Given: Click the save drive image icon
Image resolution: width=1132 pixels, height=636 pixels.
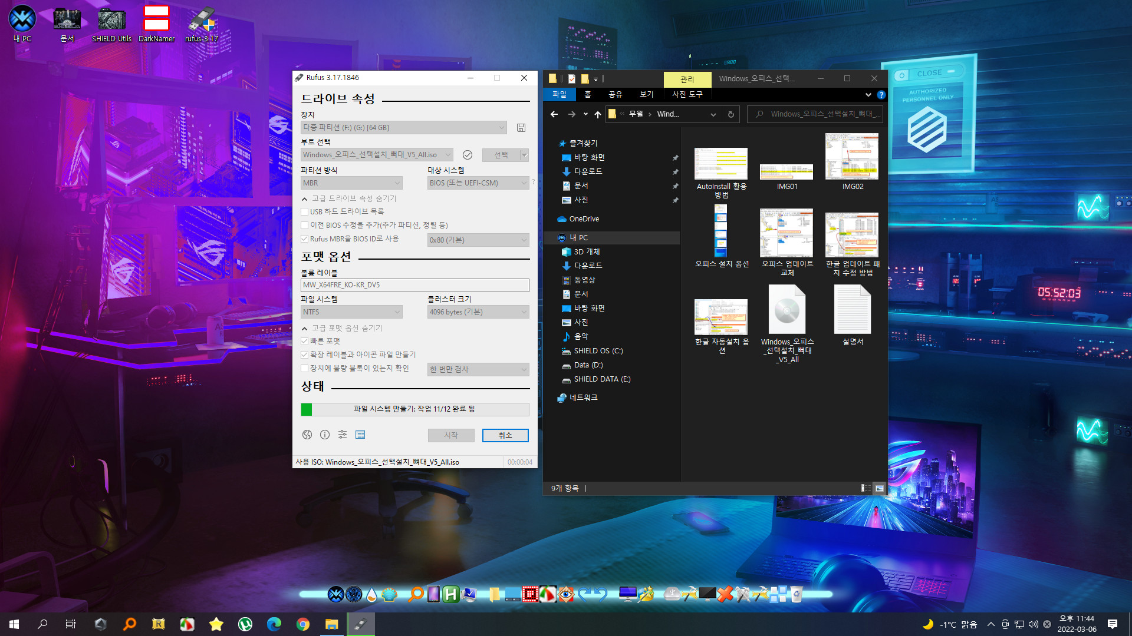Looking at the screenshot, I should (x=521, y=128).
